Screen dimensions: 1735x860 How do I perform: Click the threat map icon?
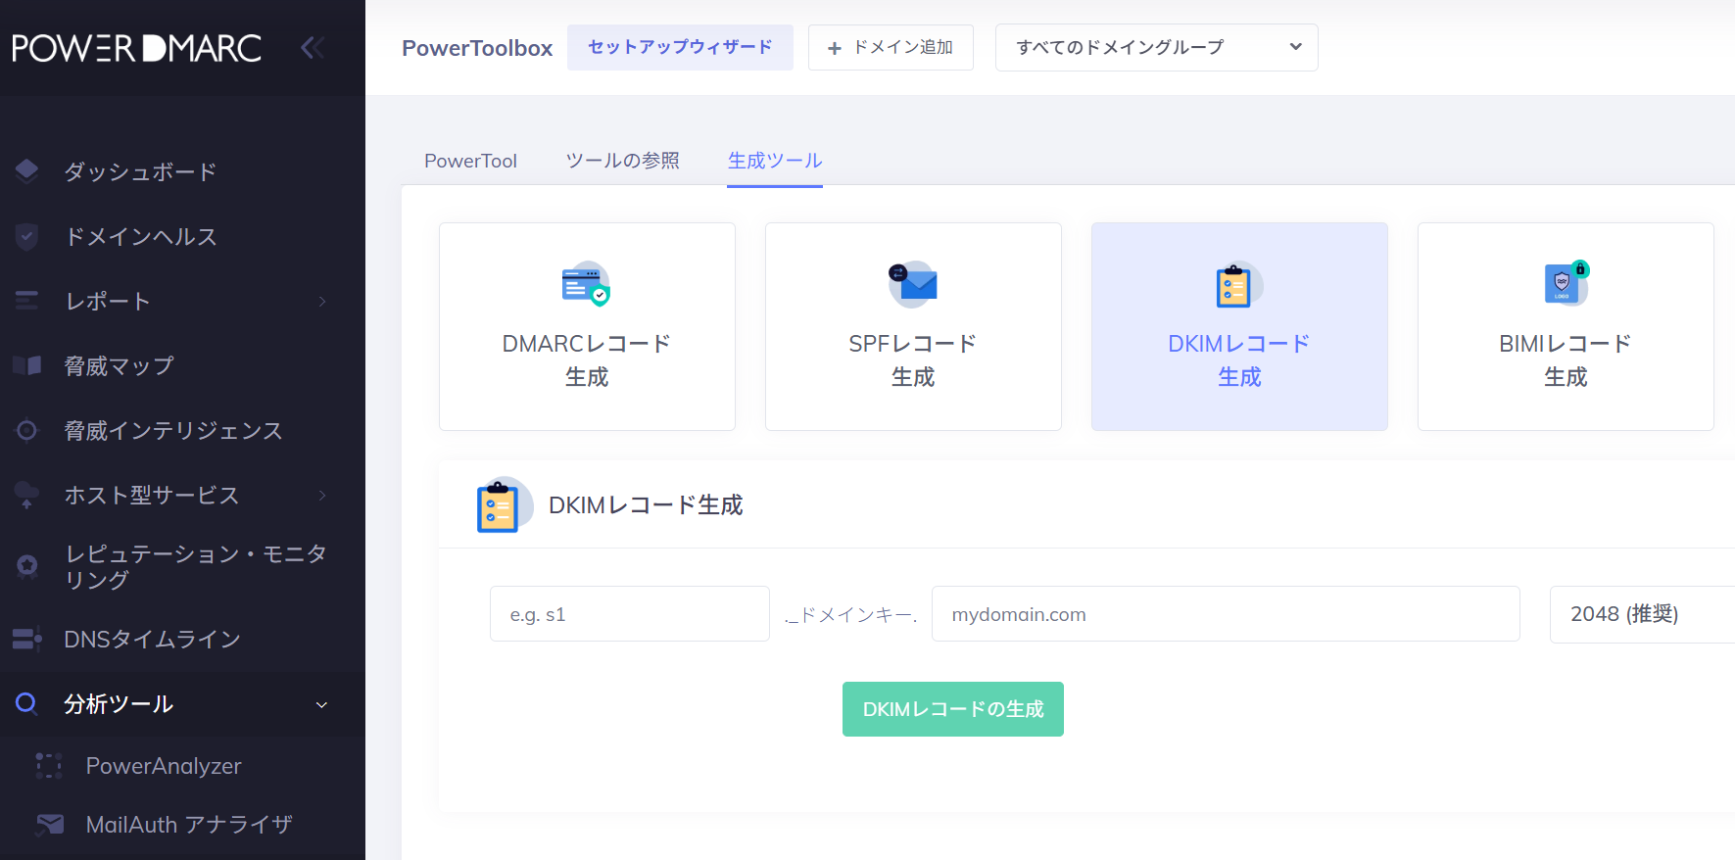[27, 365]
